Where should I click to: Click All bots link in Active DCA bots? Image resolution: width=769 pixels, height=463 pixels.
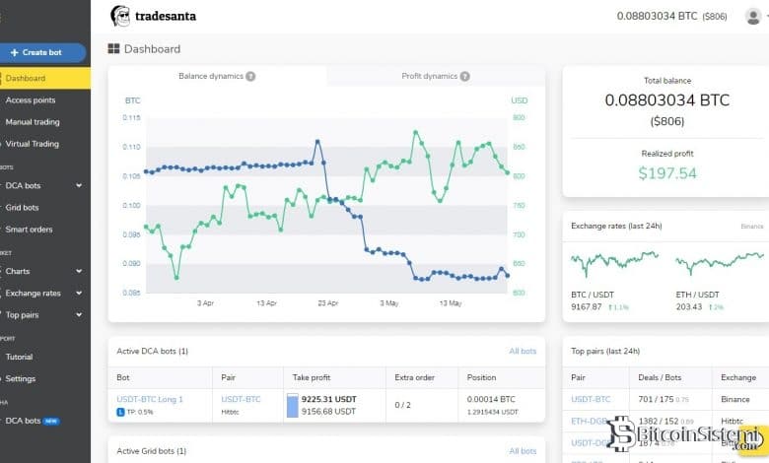pyautogui.click(x=523, y=351)
